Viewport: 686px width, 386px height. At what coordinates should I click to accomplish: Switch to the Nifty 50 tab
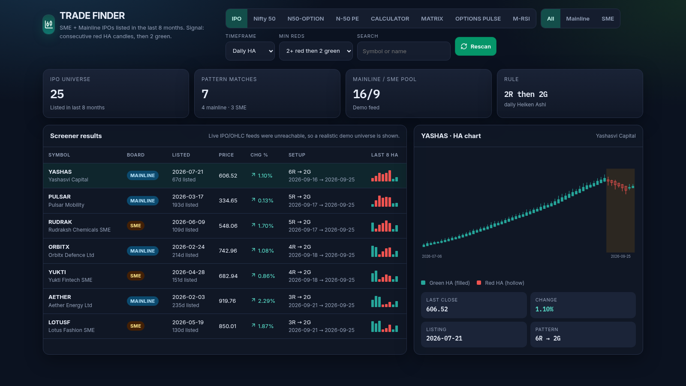[x=265, y=19]
